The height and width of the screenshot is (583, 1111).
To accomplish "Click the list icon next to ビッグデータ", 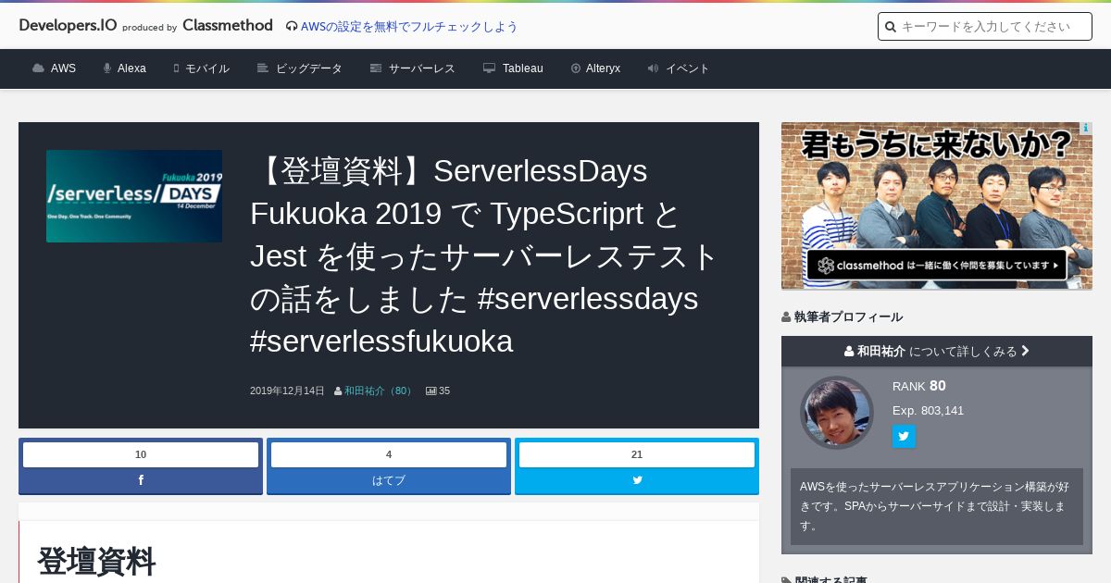I will tap(263, 68).
